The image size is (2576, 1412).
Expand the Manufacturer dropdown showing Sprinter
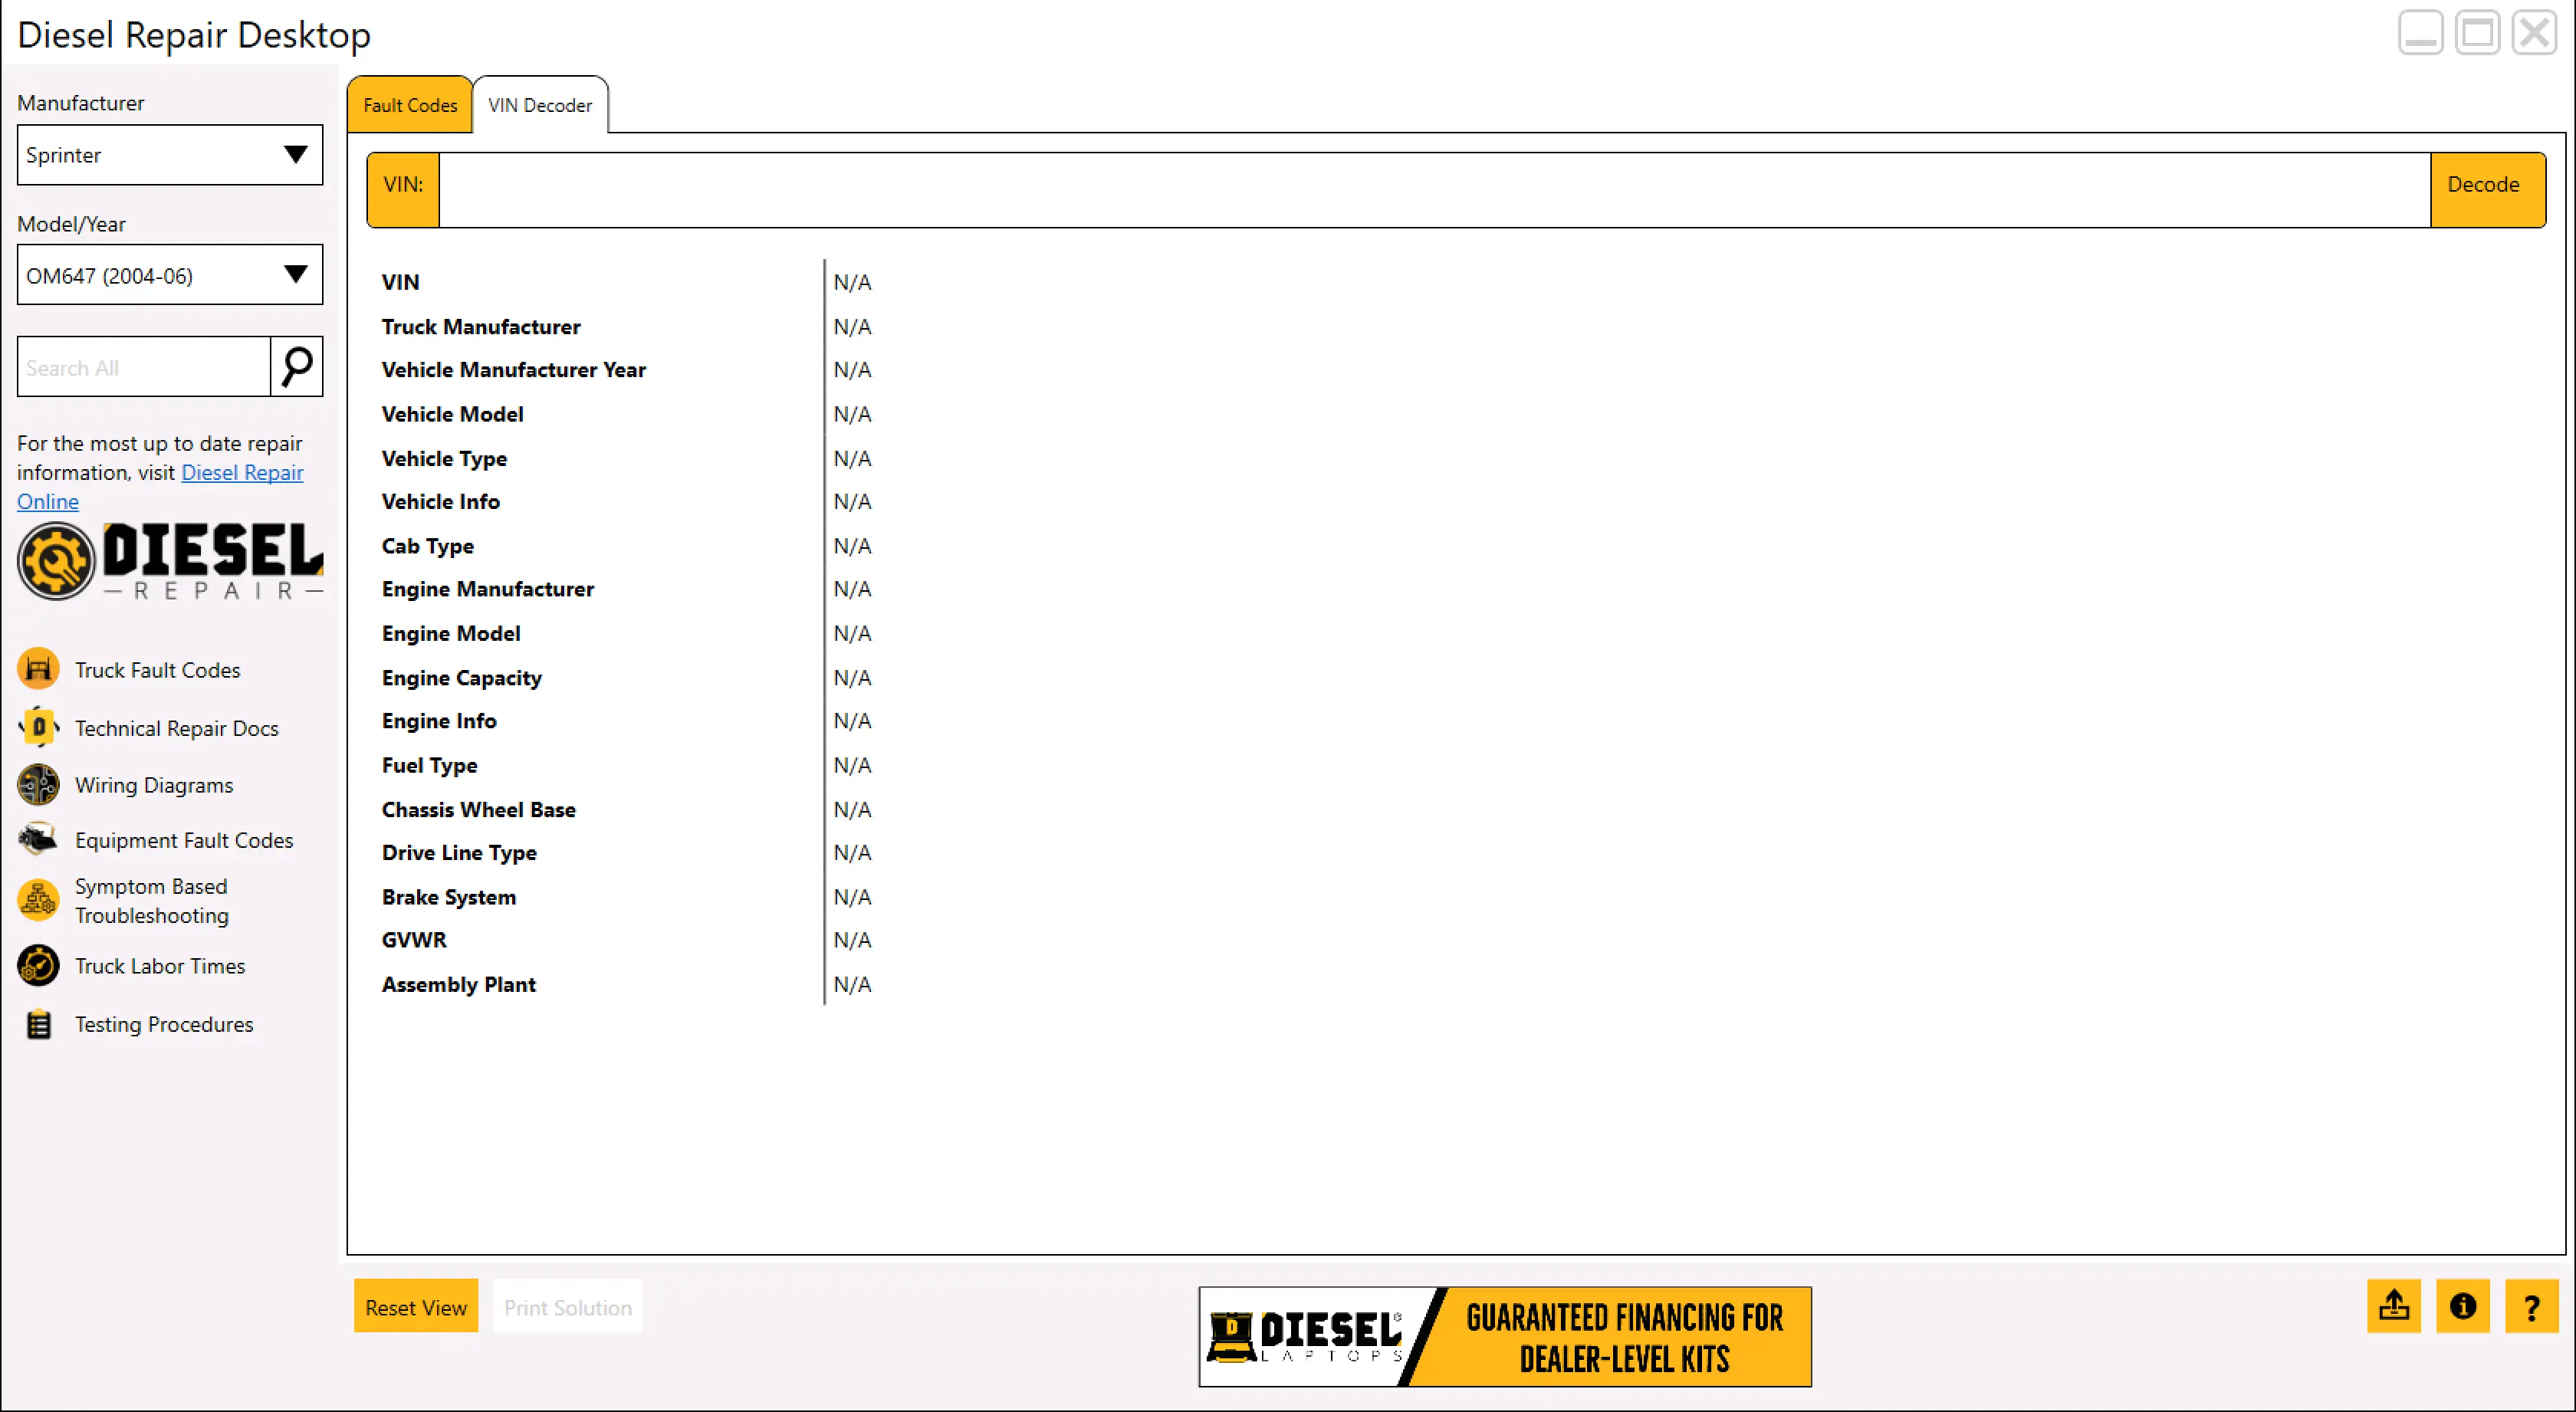170,155
